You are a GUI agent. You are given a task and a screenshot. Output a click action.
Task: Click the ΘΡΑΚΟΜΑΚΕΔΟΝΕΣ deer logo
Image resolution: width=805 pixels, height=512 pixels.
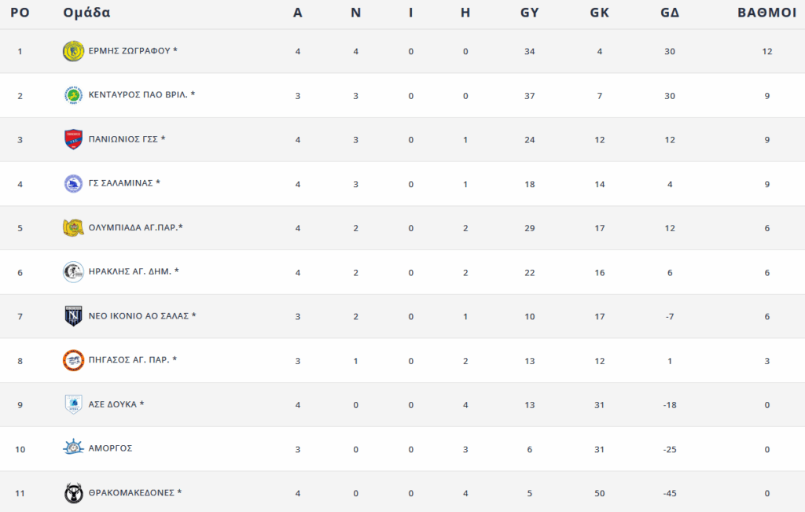pos(73,493)
